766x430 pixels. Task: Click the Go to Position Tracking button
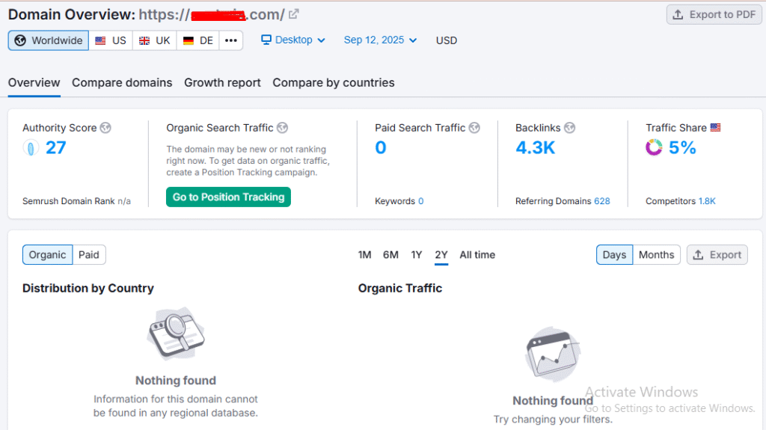tap(228, 197)
